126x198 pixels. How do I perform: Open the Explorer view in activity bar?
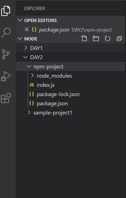(6, 11)
